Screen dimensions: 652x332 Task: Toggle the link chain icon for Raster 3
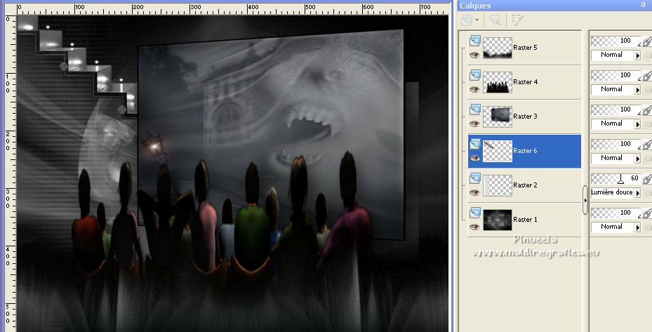[x=647, y=110]
